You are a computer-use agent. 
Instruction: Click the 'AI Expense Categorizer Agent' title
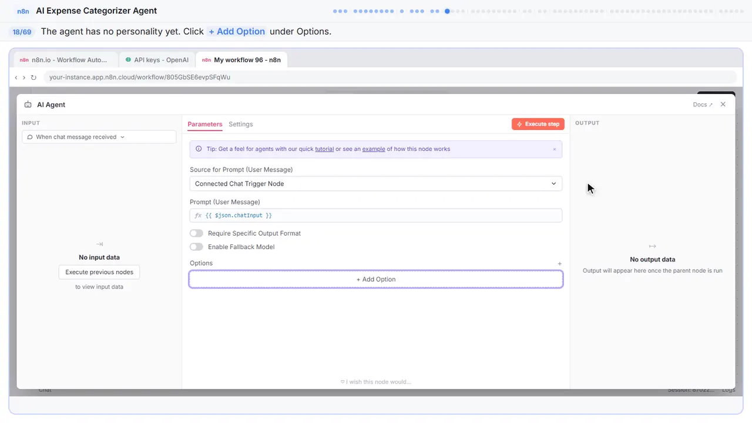(x=96, y=11)
